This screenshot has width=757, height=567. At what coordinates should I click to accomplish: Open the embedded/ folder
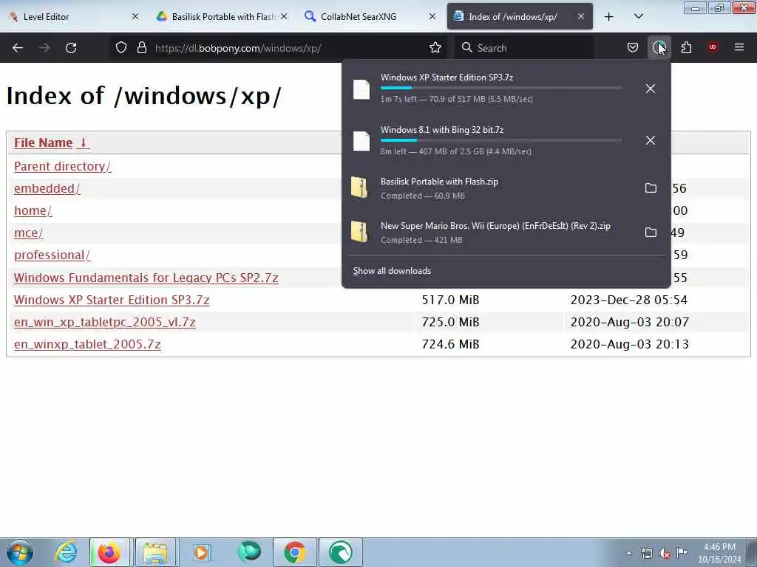point(47,188)
